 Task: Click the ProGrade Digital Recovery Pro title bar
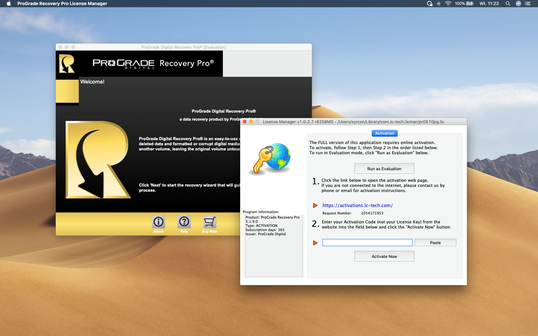click(184, 47)
